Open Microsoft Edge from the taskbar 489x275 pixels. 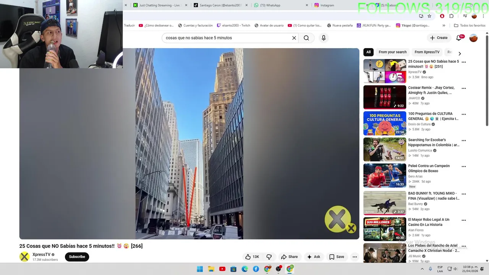[245, 269]
